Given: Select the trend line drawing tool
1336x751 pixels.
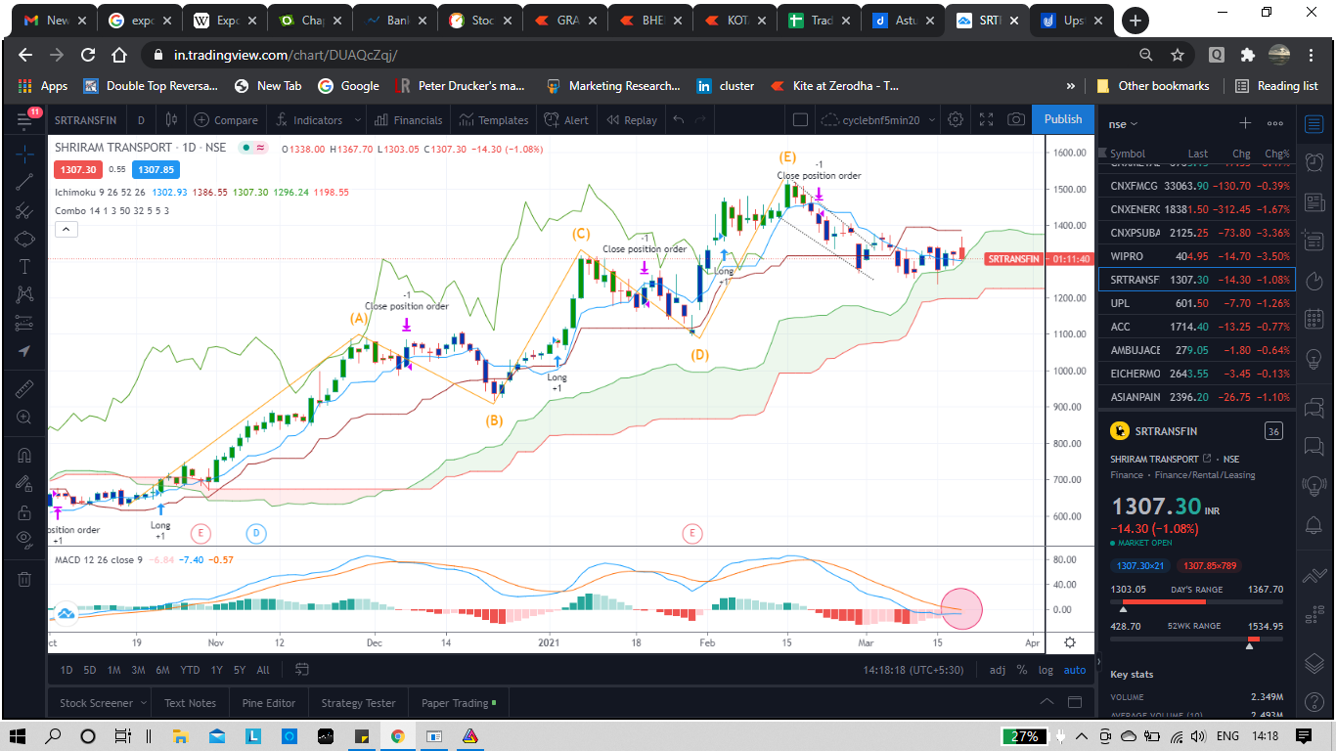Looking at the screenshot, I should [24, 181].
